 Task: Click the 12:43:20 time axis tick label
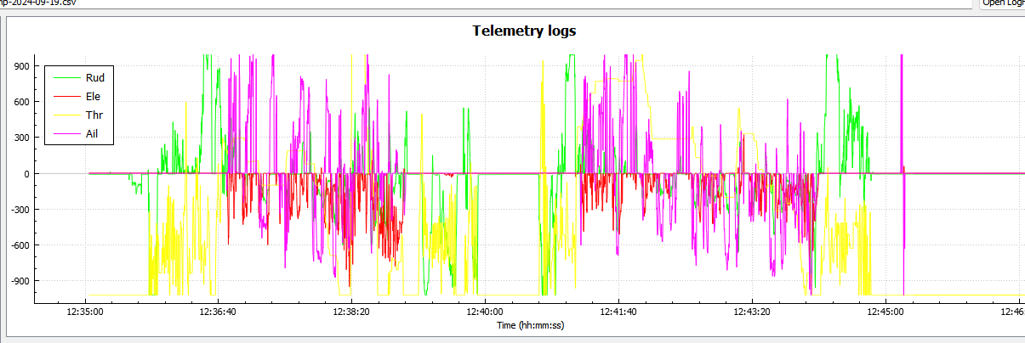pyautogui.click(x=752, y=312)
